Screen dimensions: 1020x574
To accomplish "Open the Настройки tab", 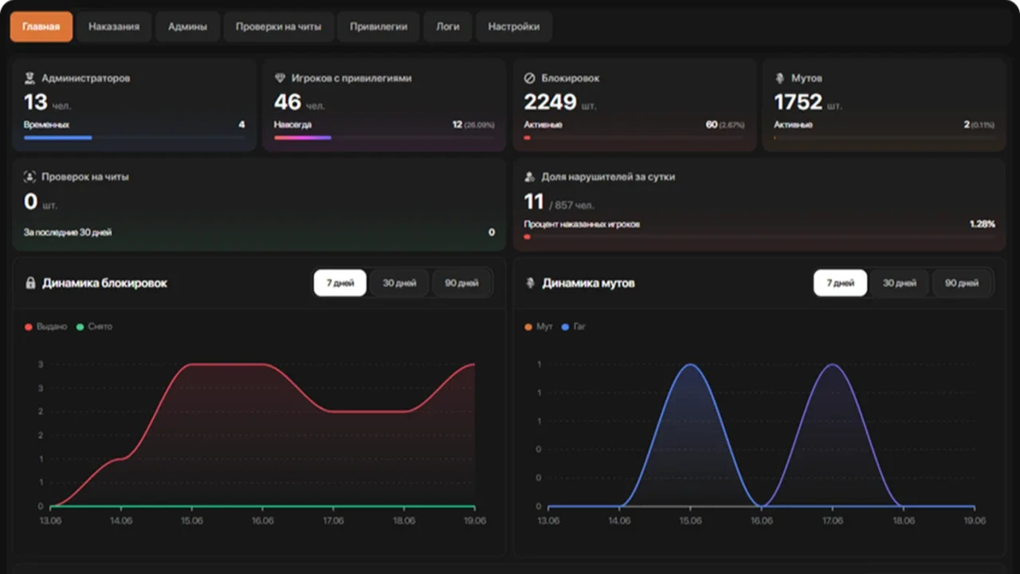I will (514, 26).
